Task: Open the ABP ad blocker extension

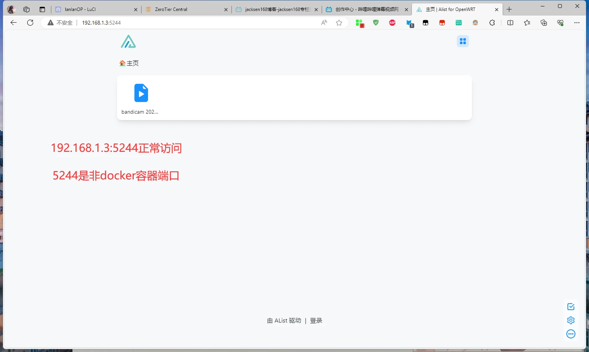Action: [392, 23]
